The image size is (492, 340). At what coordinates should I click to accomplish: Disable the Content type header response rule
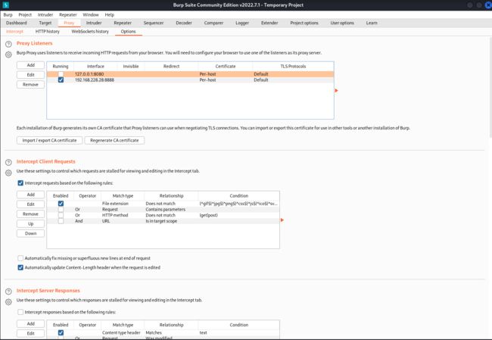coord(61,332)
